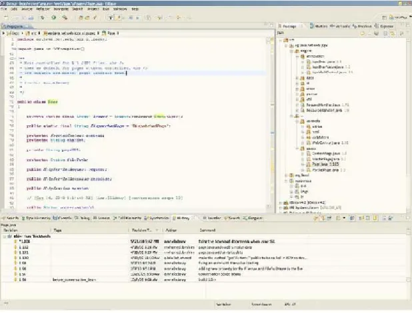
Task: Expand the editors sub-package node
Action: click(303, 127)
